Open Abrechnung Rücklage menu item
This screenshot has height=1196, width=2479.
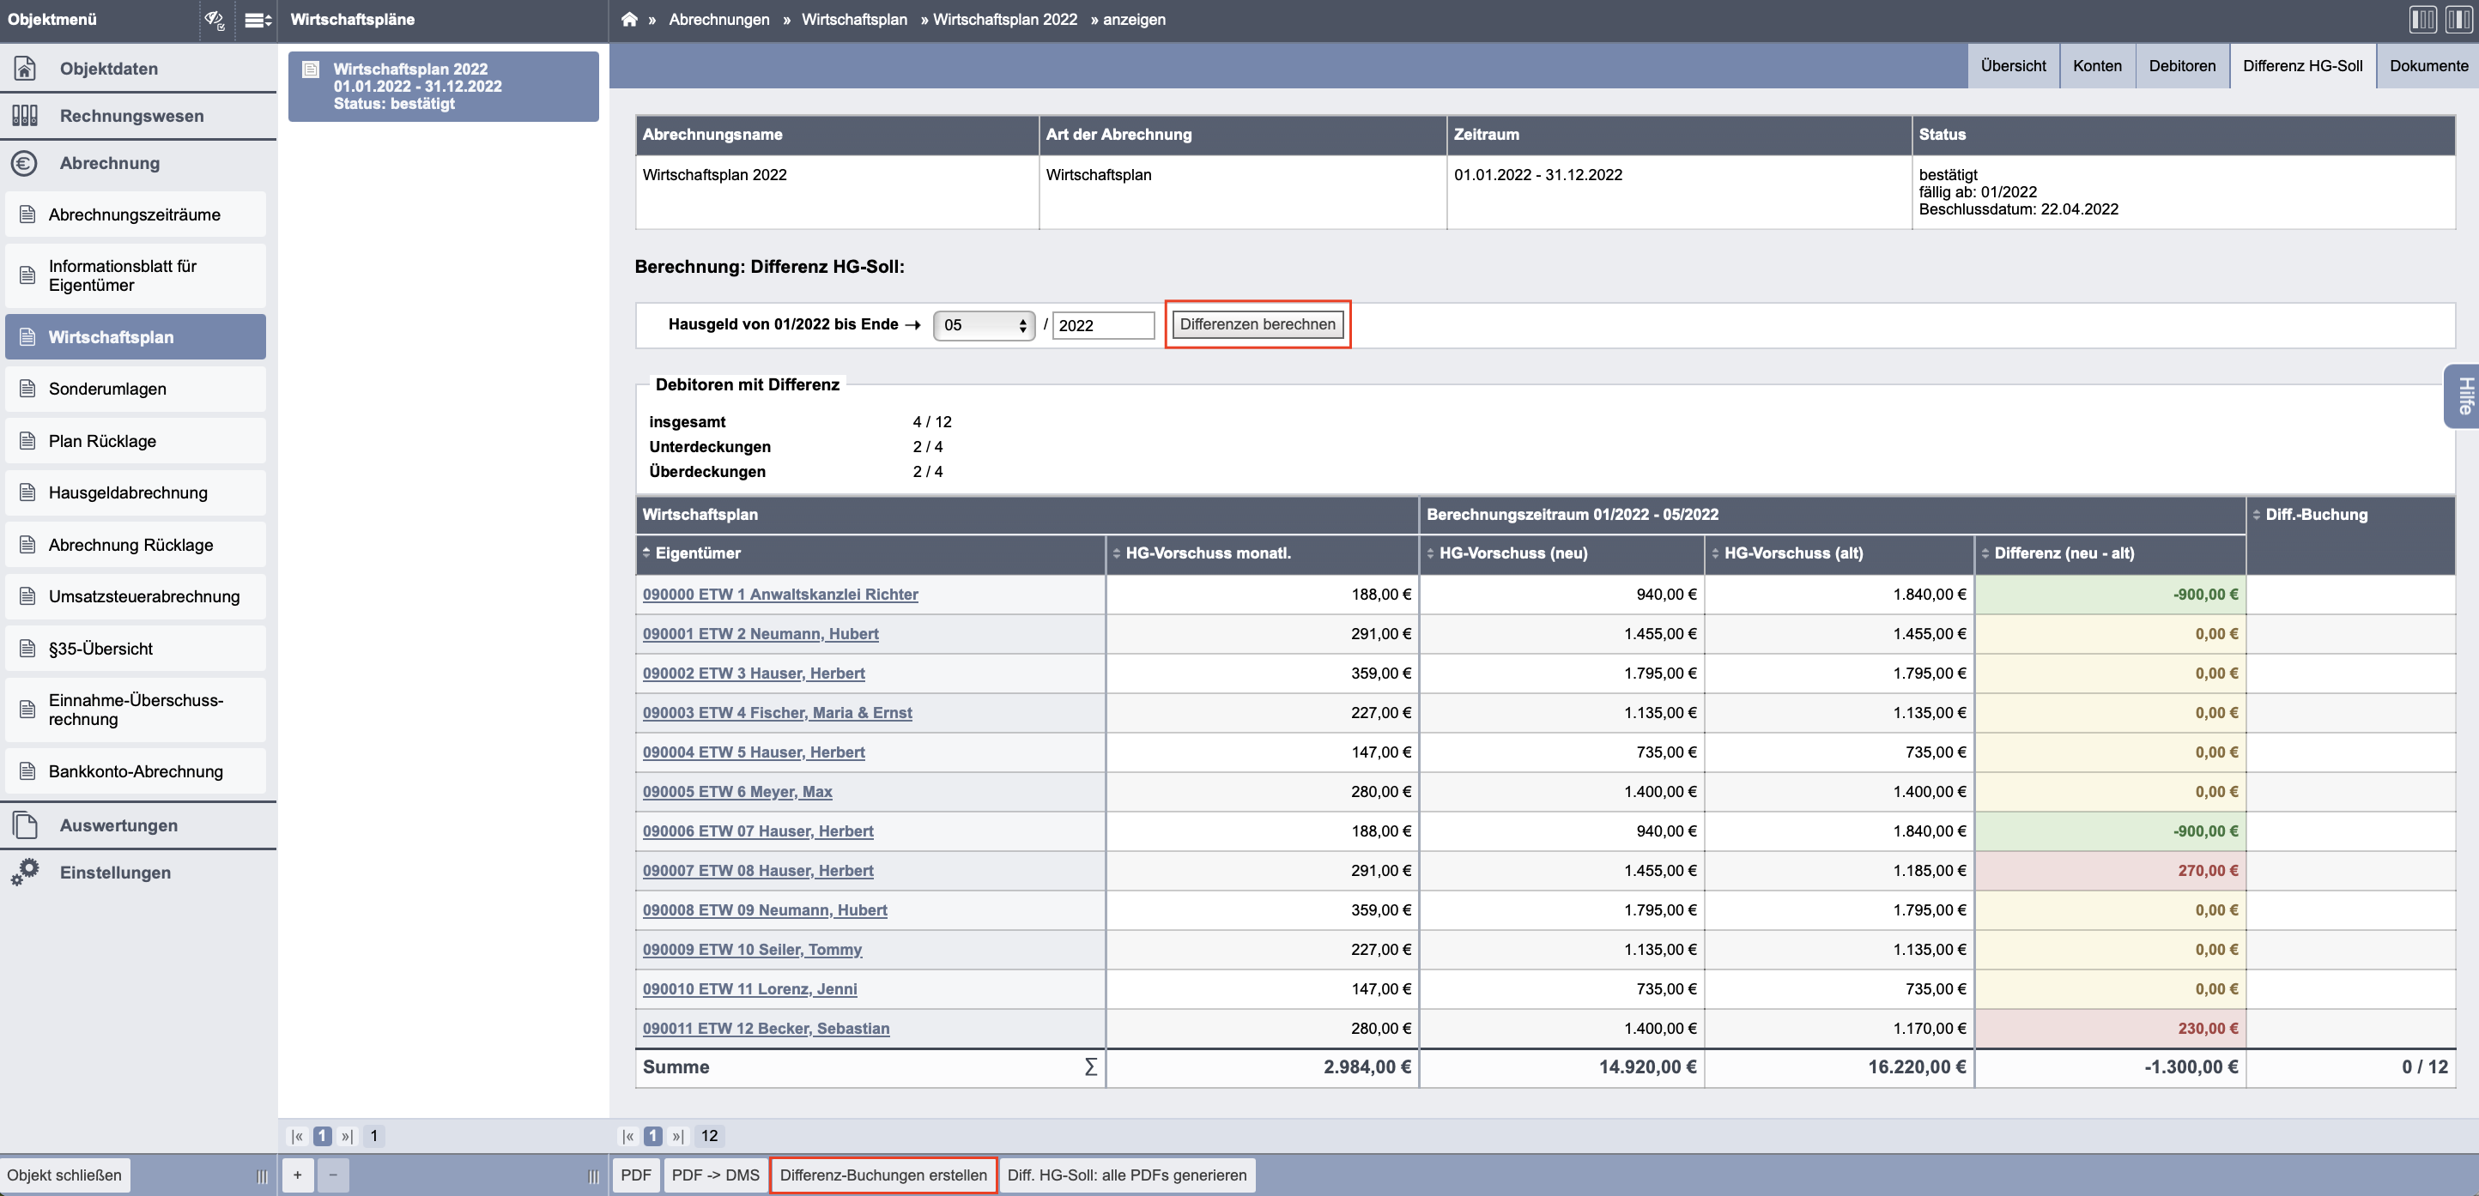coord(136,545)
